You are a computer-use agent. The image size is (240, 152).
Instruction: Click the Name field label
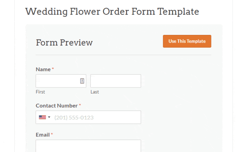(43, 69)
